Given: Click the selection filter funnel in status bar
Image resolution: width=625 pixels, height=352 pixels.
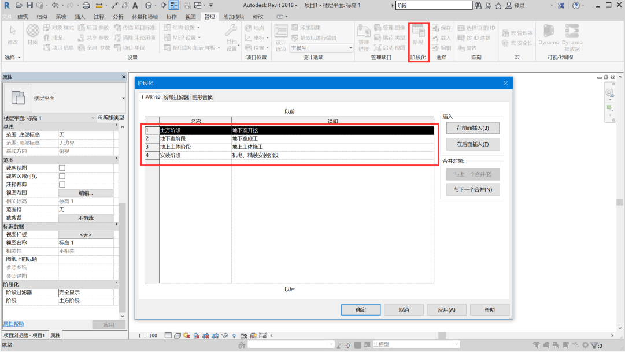Looking at the screenshot, I should [x=594, y=345].
